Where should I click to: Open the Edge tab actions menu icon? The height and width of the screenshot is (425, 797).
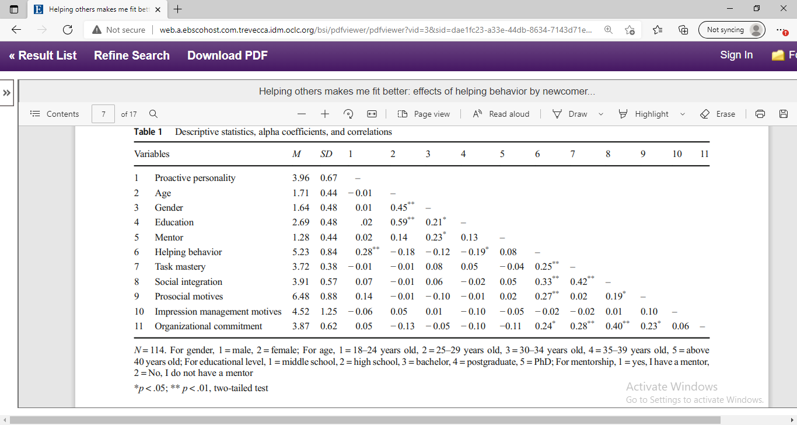(14, 9)
